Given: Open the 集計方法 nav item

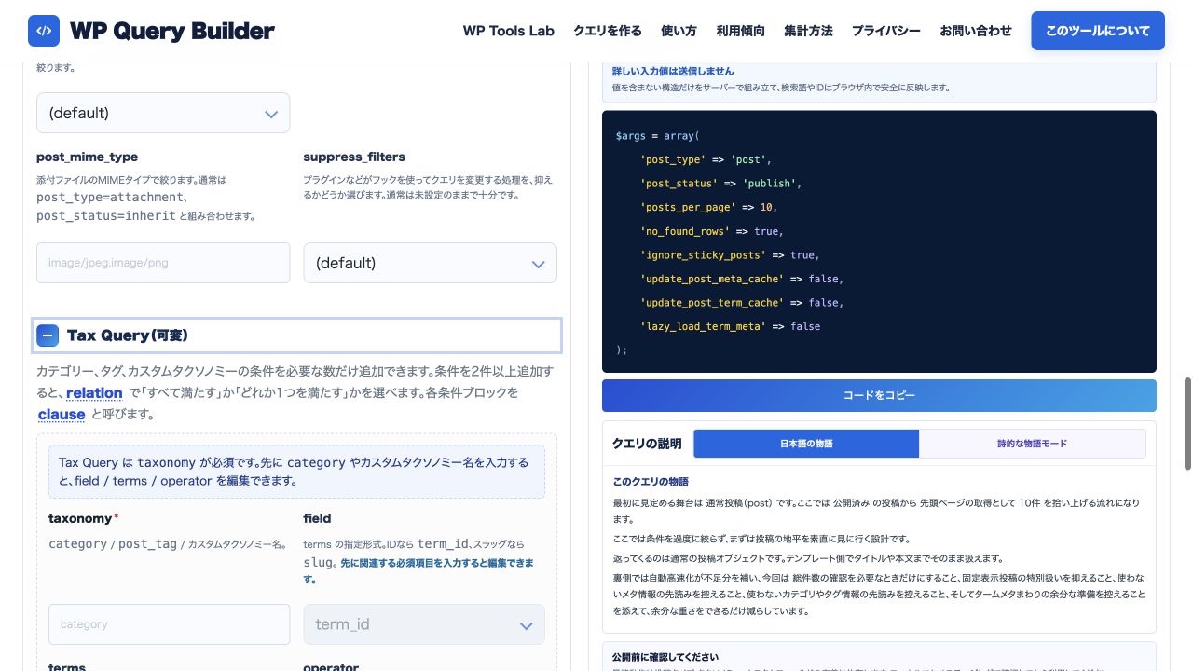Looking at the screenshot, I should tap(808, 31).
